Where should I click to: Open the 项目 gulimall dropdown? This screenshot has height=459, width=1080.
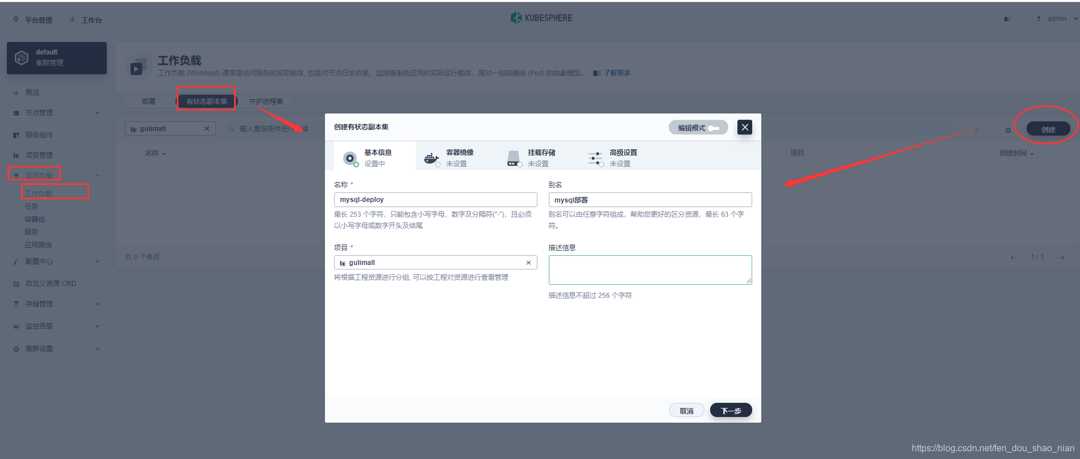coord(436,263)
